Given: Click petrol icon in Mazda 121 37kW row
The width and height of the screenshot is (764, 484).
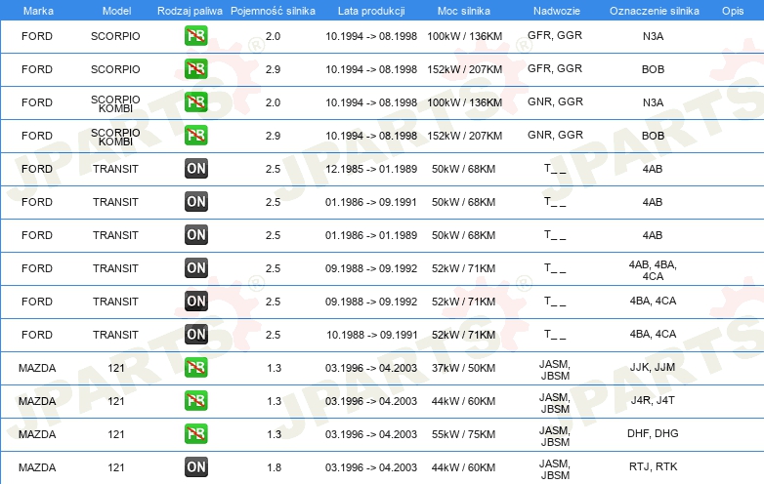Looking at the screenshot, I should point(195,367).
